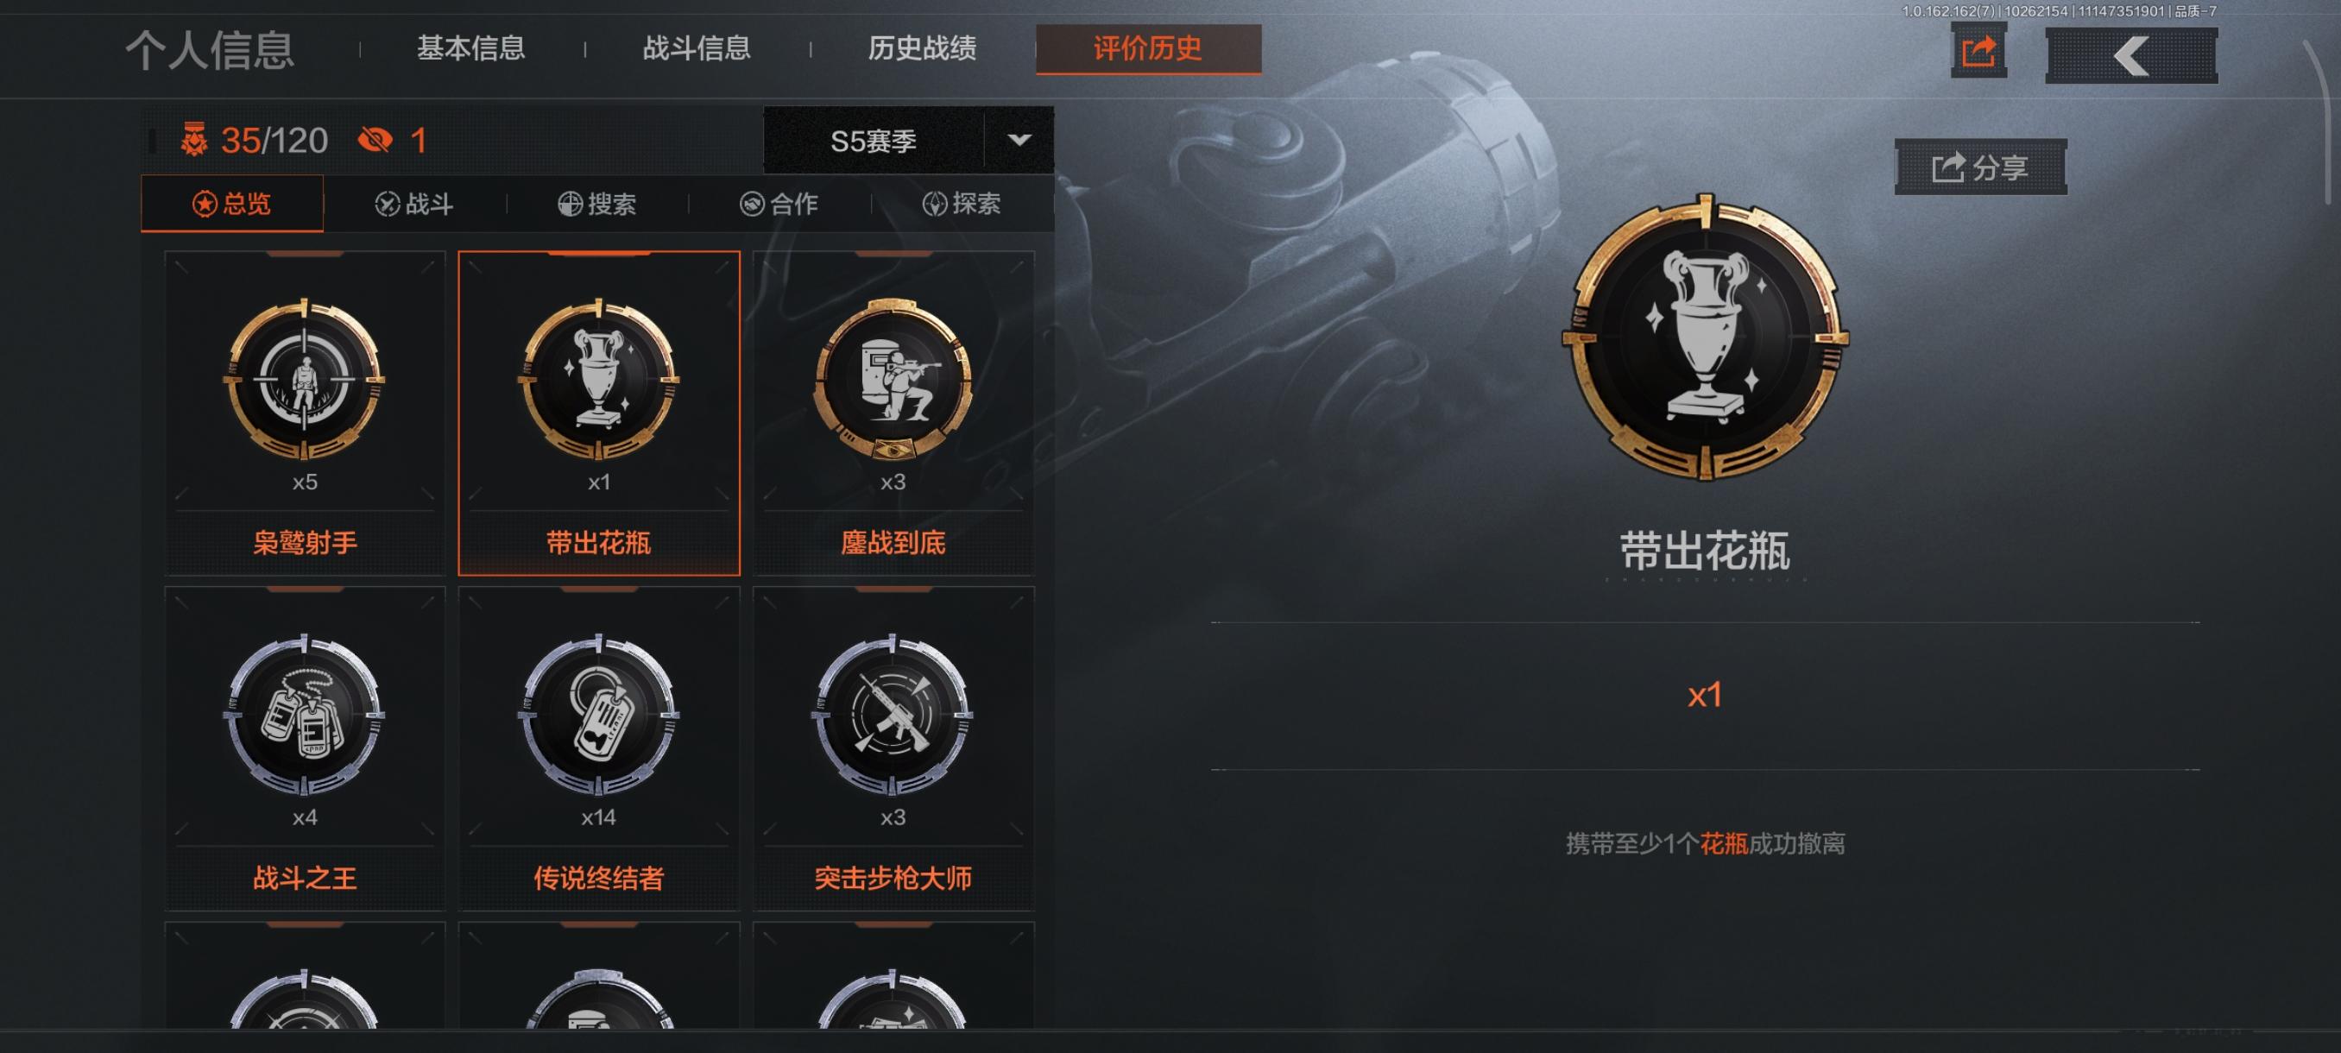Open the 历史战绩 tab
The width and height of the screenshot is (2341, 1053).
click(922, 48)
